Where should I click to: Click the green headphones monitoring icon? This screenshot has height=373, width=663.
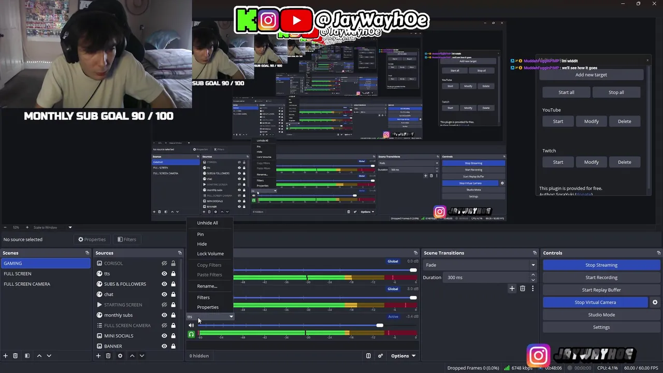[x=191, y=335]
